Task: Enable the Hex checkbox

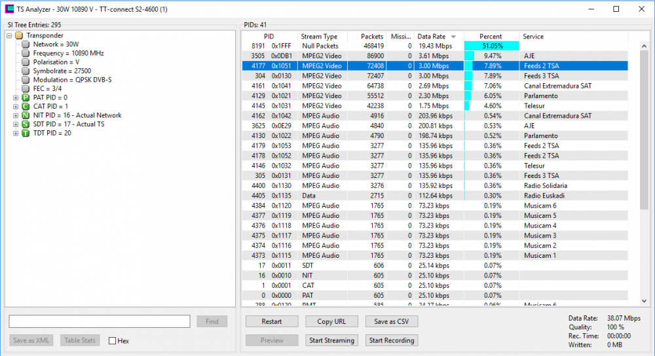Action: click(x=113, y=341)
